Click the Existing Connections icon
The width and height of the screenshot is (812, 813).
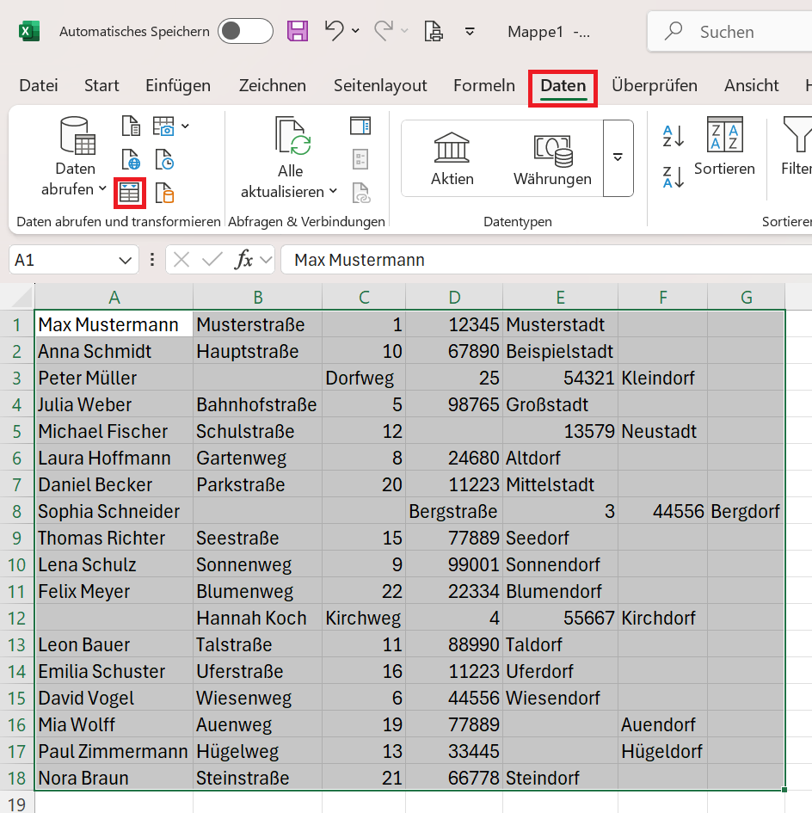pos(164,193)
